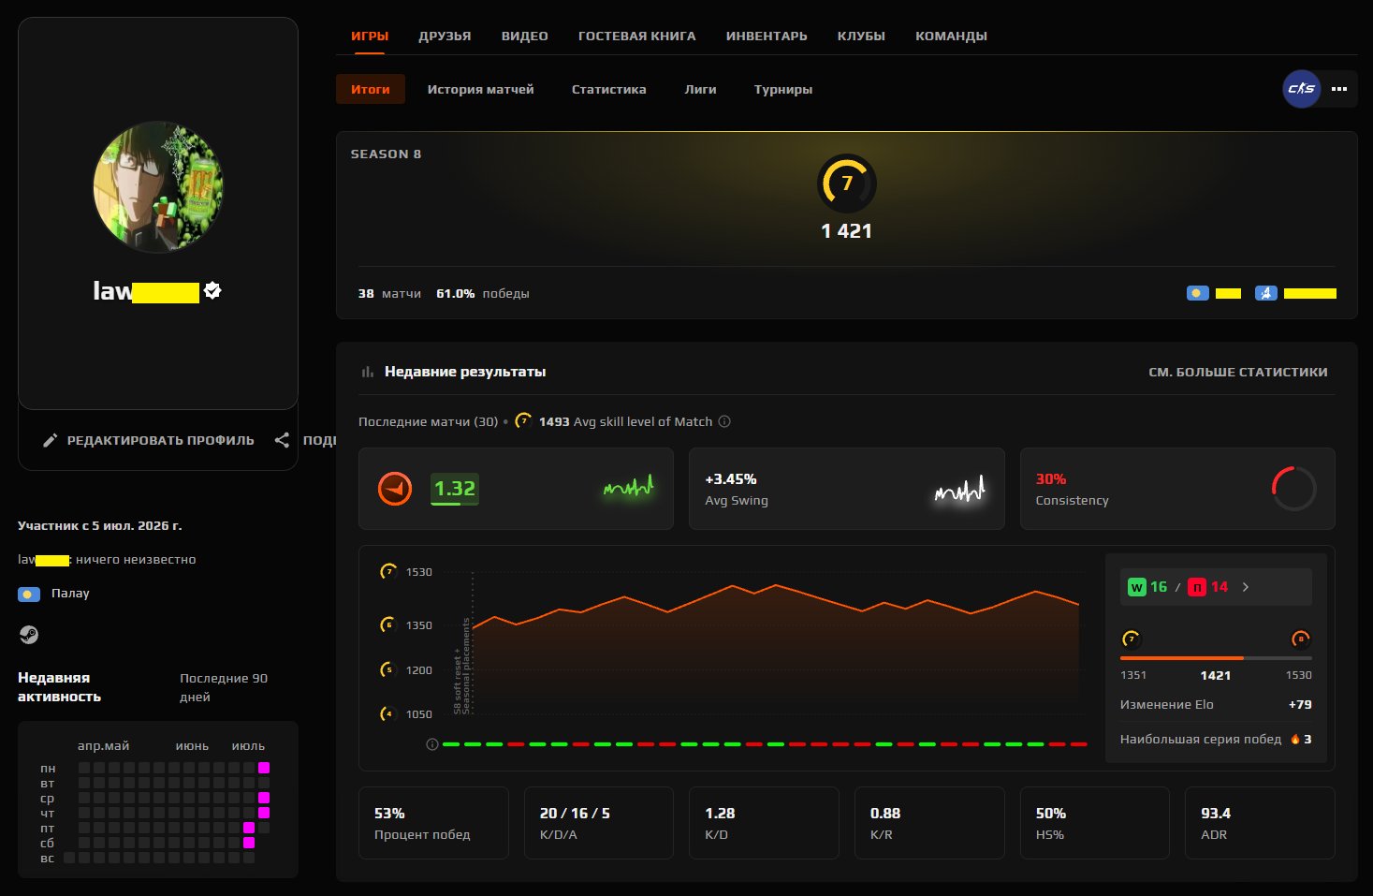Viewport: 1373px width, 896px height.
Task: Switch to the ДРУЗЬЯ tab
Action: pos(445,37)
